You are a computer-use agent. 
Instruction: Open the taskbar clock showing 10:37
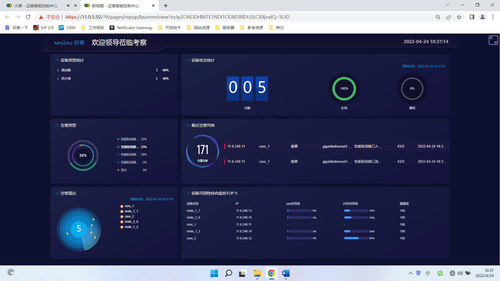pos(484,273)
